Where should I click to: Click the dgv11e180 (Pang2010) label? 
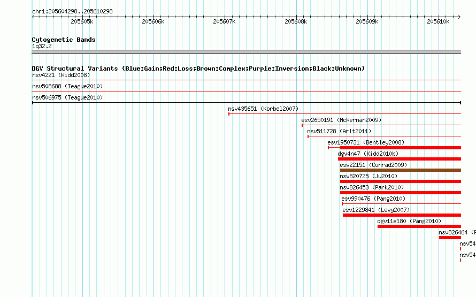409,221
